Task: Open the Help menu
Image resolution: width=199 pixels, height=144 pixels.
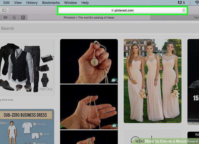Action: 85,3
